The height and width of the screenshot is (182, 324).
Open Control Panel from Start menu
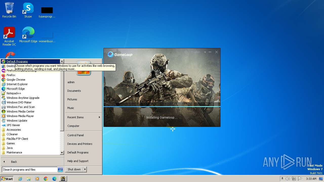(84, 135)
